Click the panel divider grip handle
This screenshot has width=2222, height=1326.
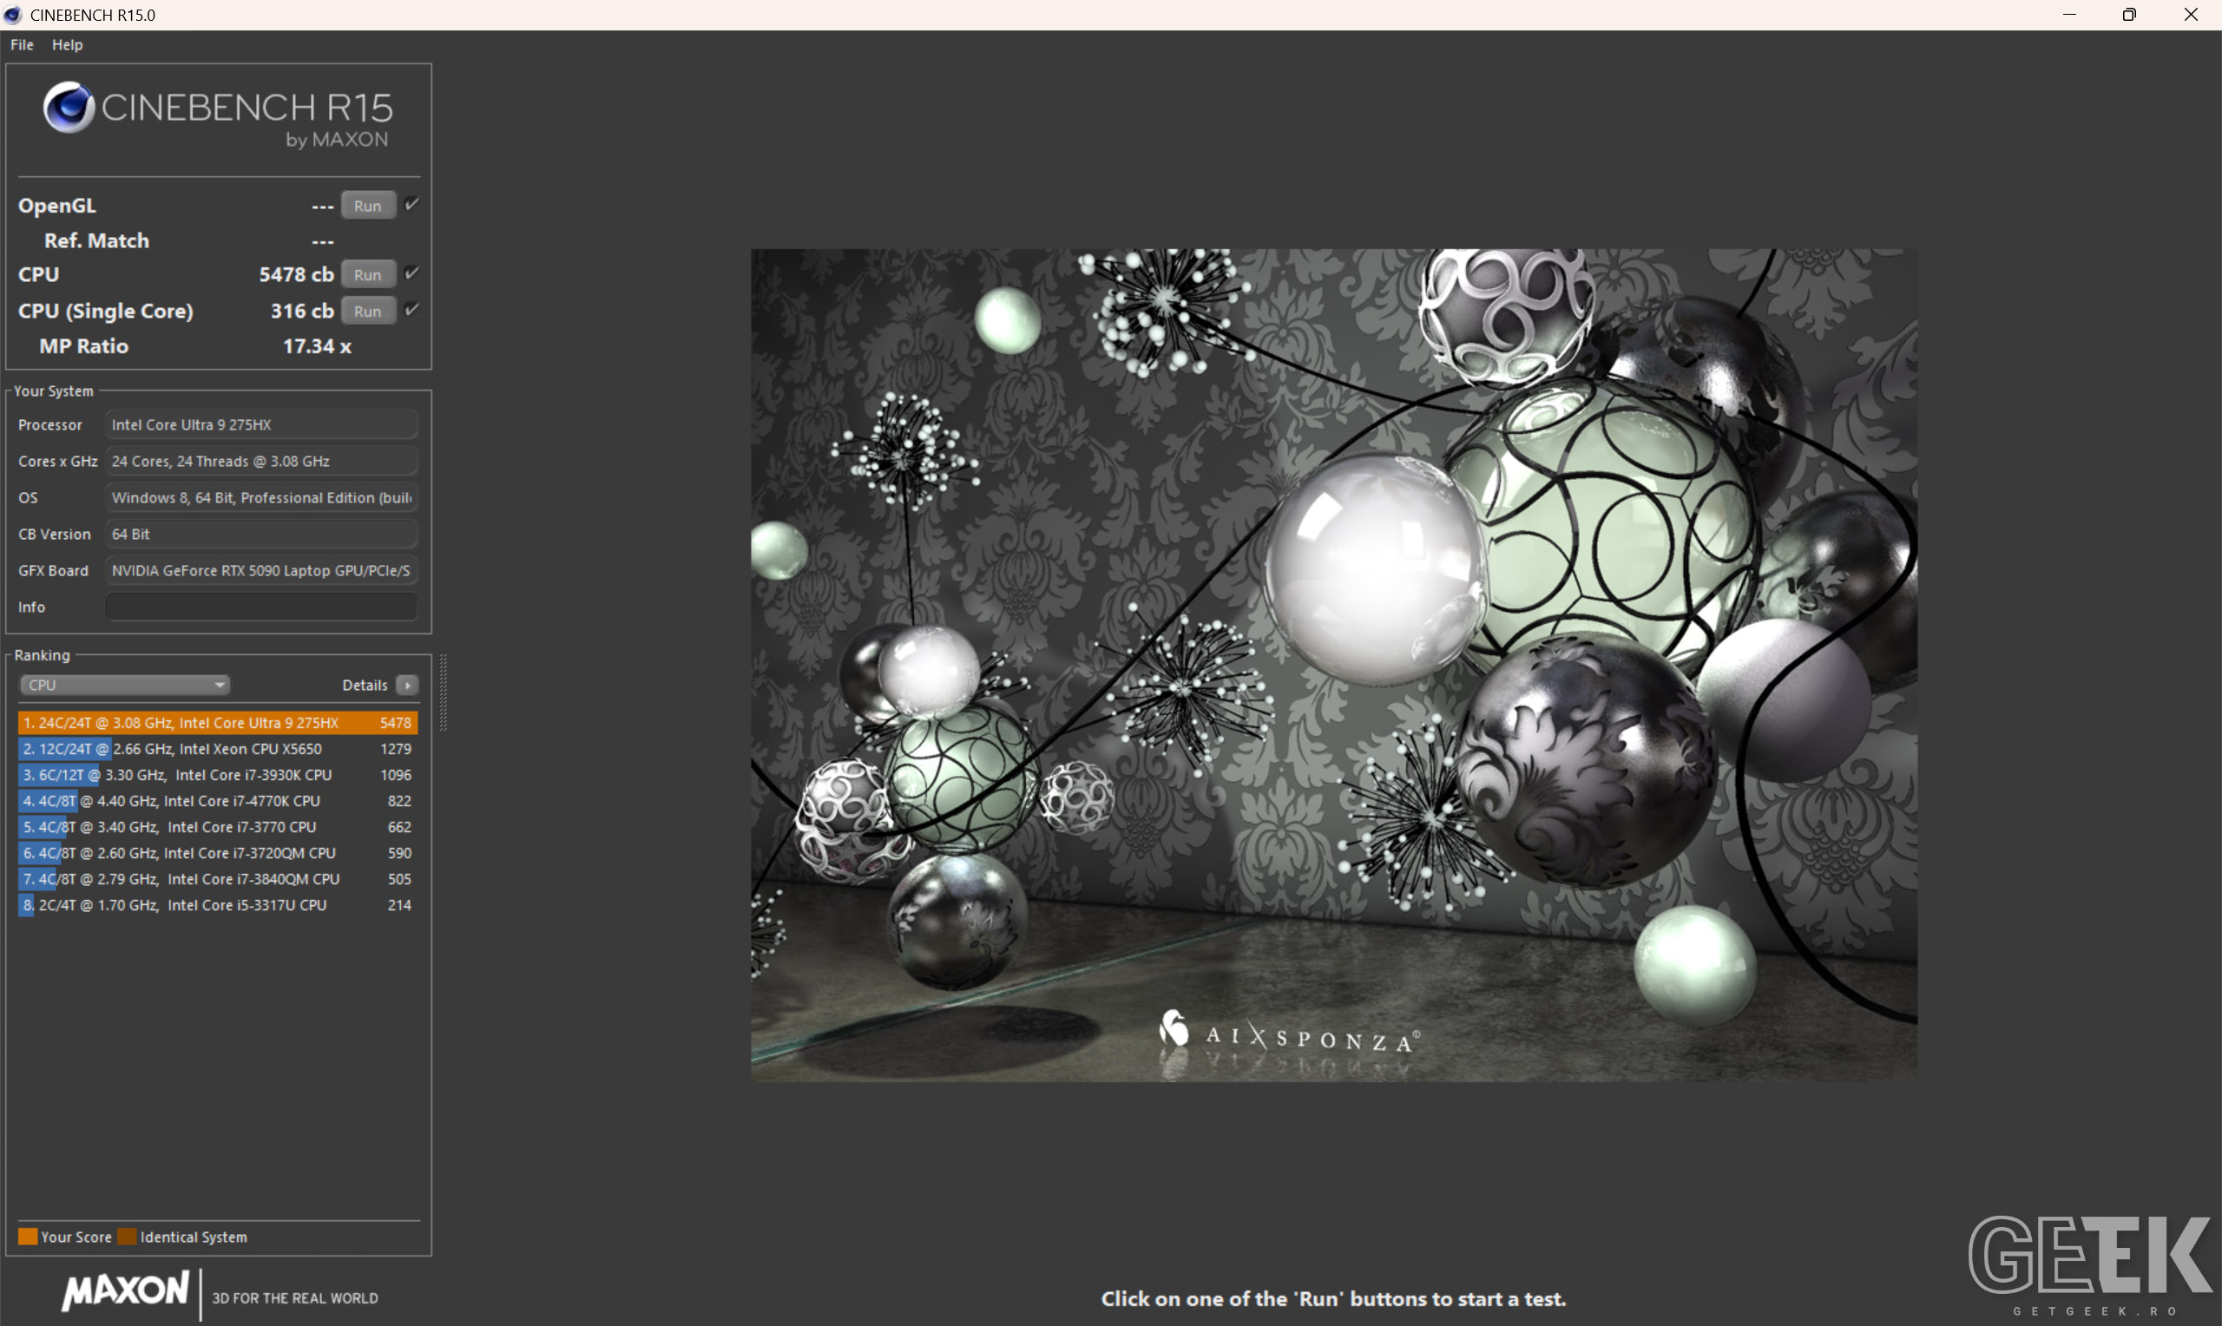pyautogui.click(x=443, y=693)
